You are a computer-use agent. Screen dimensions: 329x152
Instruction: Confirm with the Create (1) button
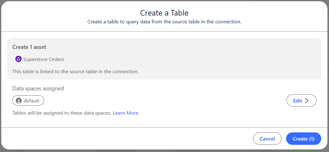tap(304, 139)
